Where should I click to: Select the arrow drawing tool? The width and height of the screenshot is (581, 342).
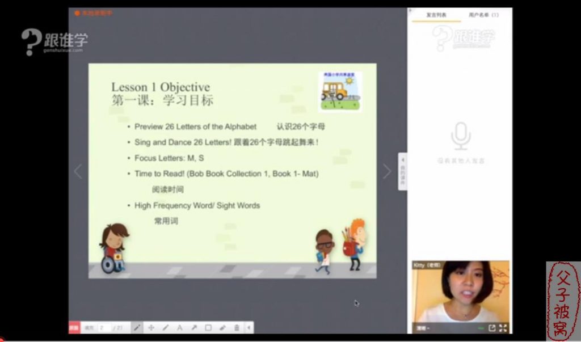pyautogui.click(x=194, y=328)
